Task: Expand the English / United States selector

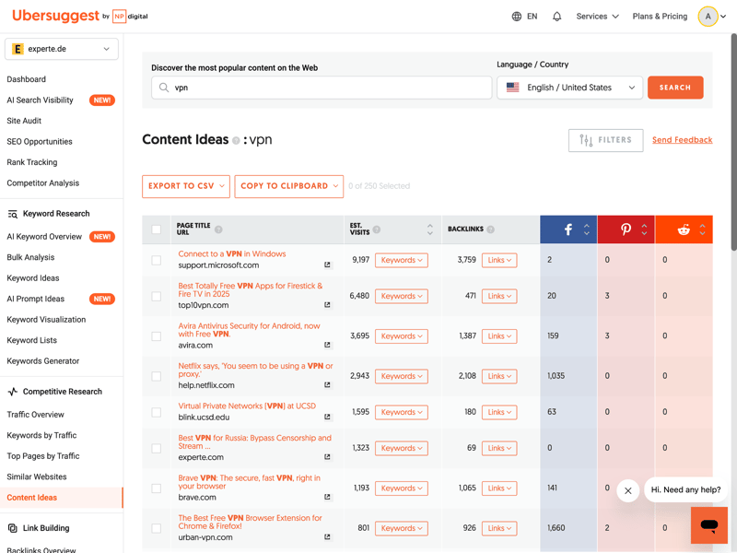Action: [x=569, y=88]
